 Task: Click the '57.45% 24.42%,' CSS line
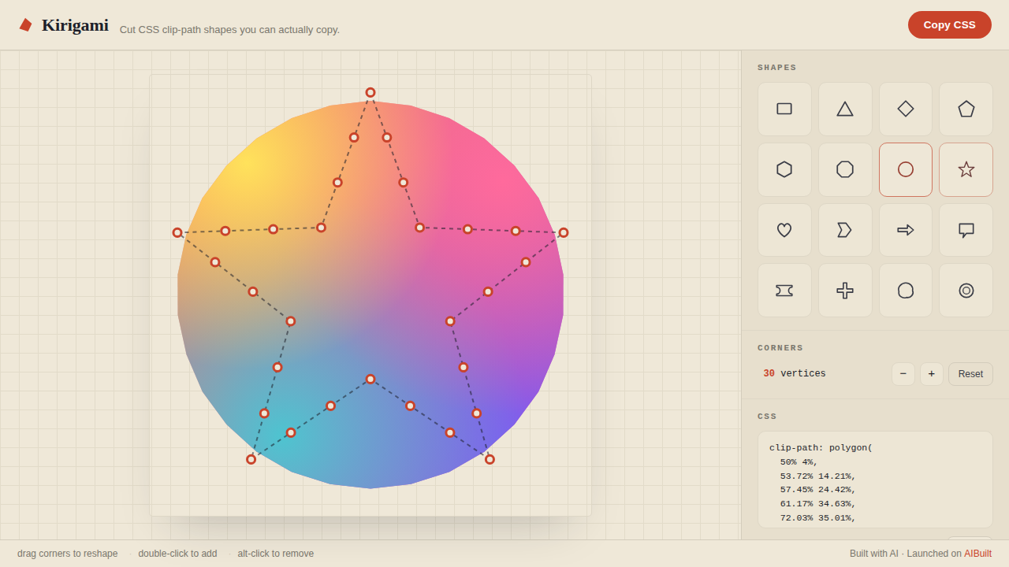[818, 490]
